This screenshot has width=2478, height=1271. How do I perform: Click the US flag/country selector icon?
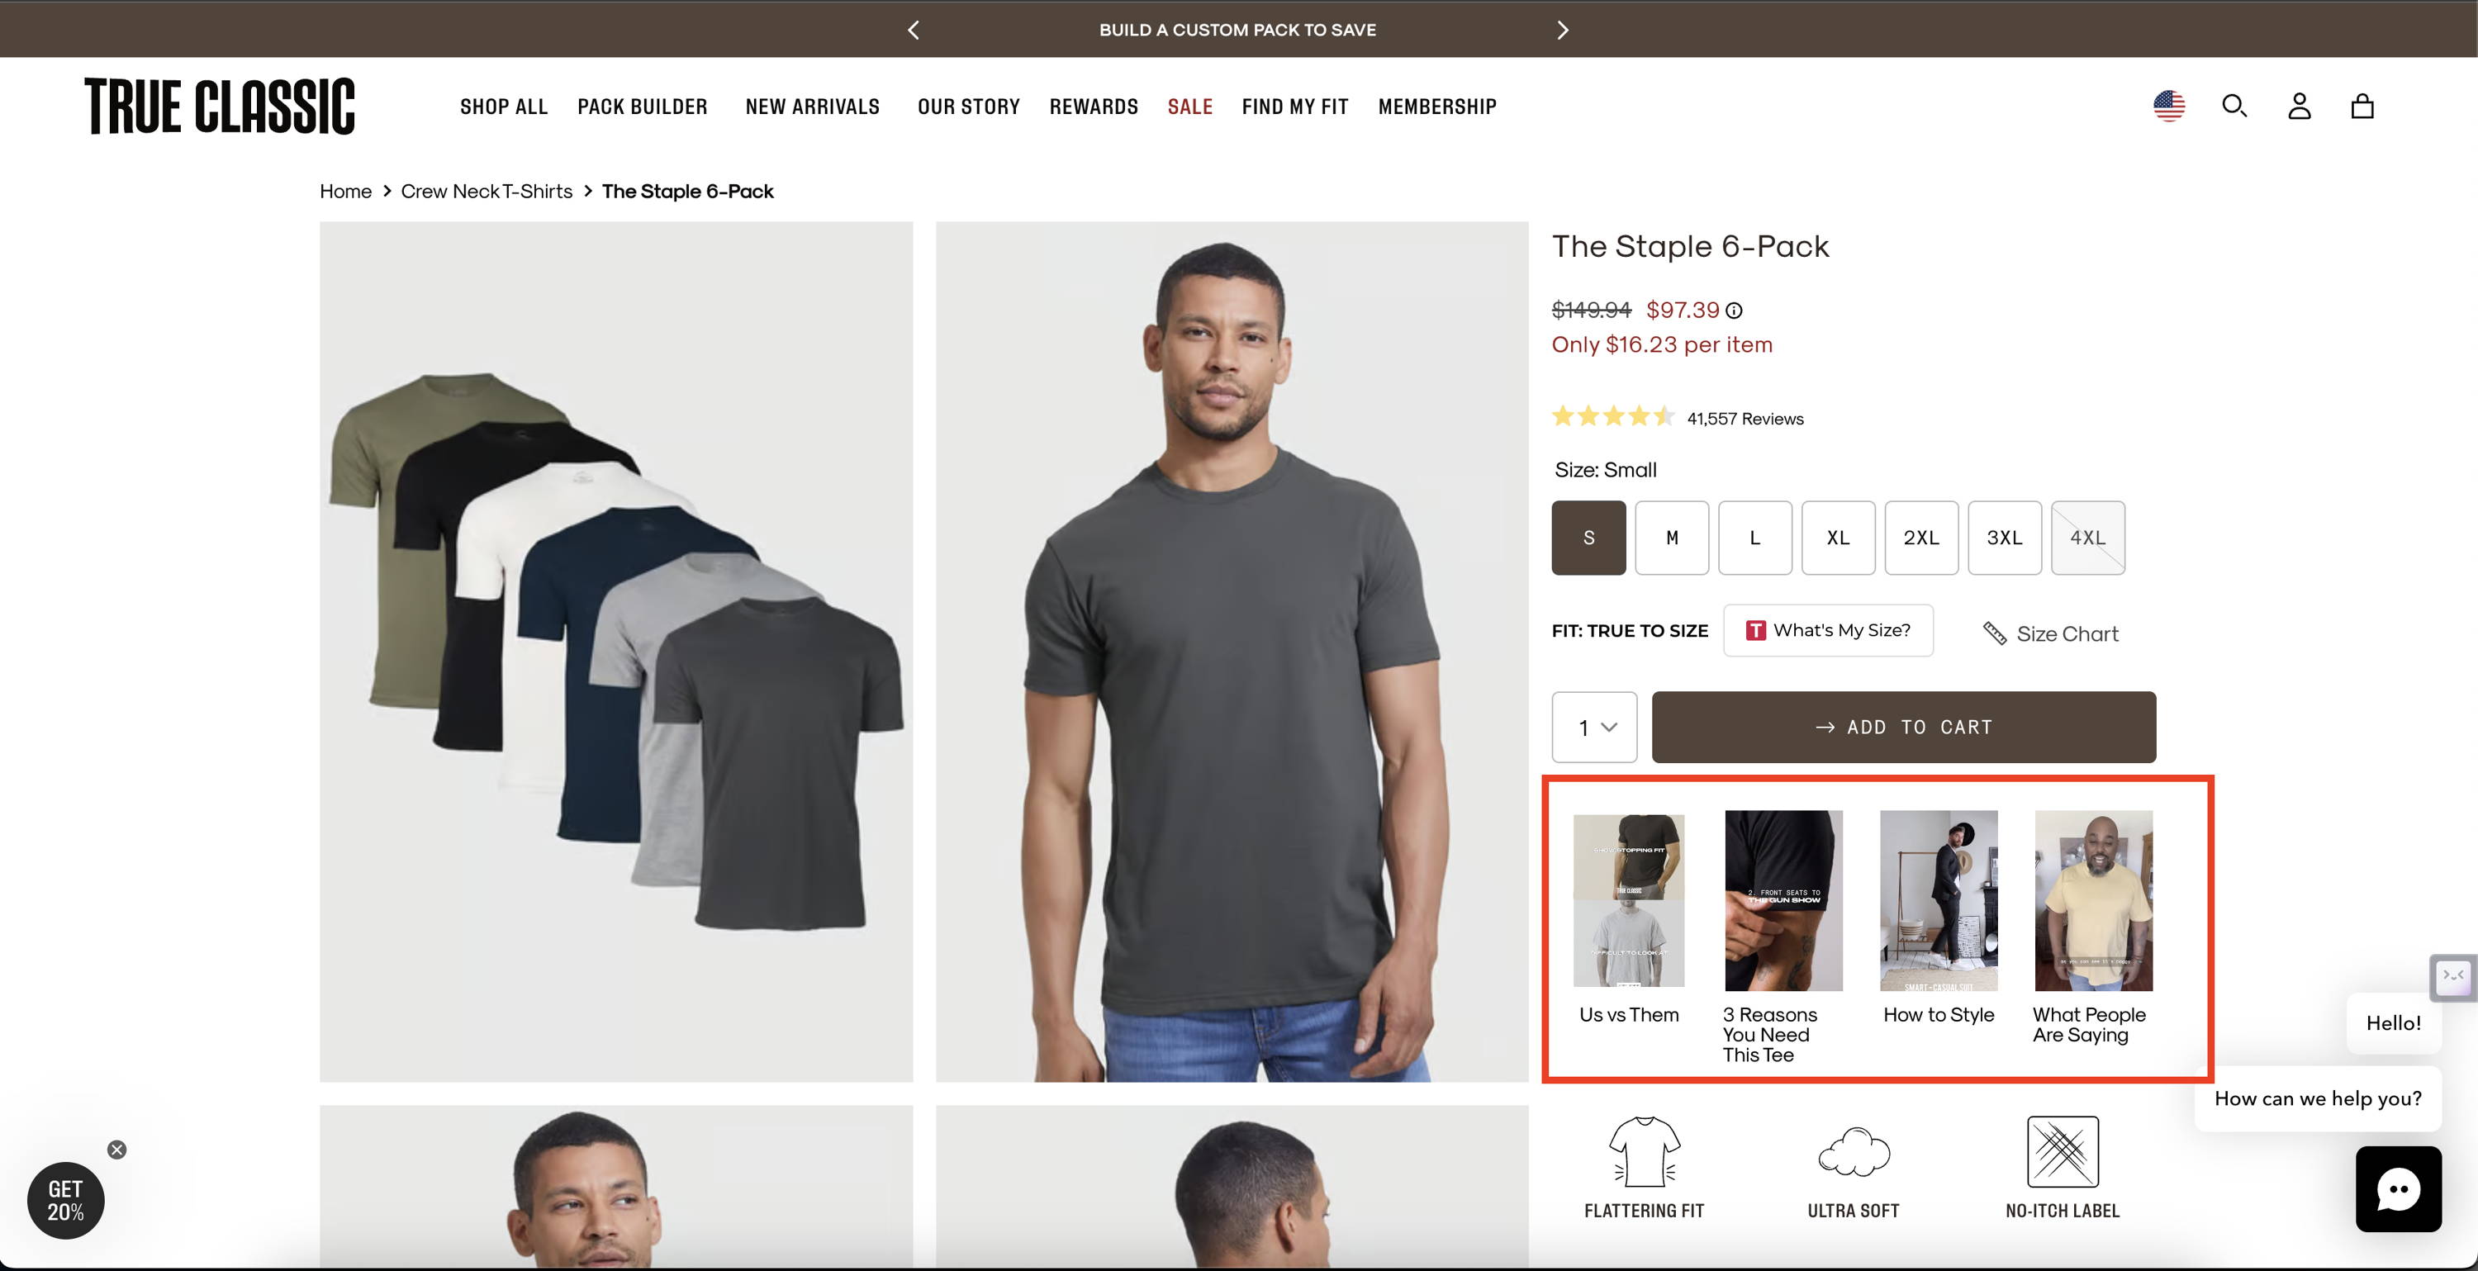click(x=2170, y=106)
